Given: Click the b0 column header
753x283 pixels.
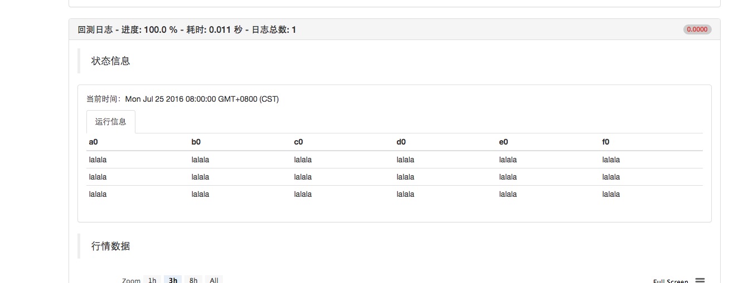Looking at the screenshot, I should 196,142.
